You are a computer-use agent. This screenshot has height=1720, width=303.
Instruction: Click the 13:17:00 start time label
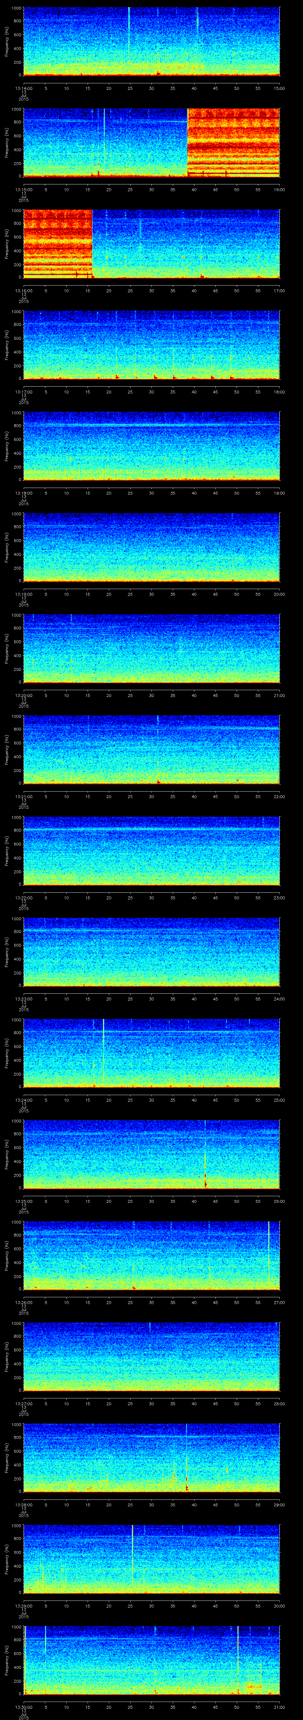(x=23, y=391)
